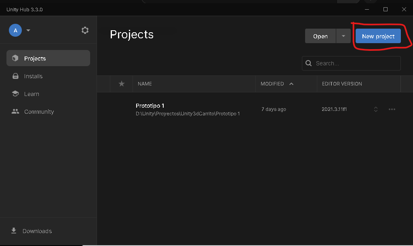Go to the Learn section

32,94
